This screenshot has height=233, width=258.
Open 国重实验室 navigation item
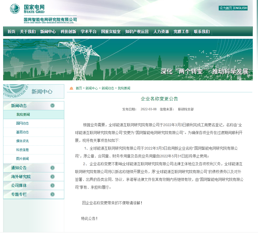[111, 31]
